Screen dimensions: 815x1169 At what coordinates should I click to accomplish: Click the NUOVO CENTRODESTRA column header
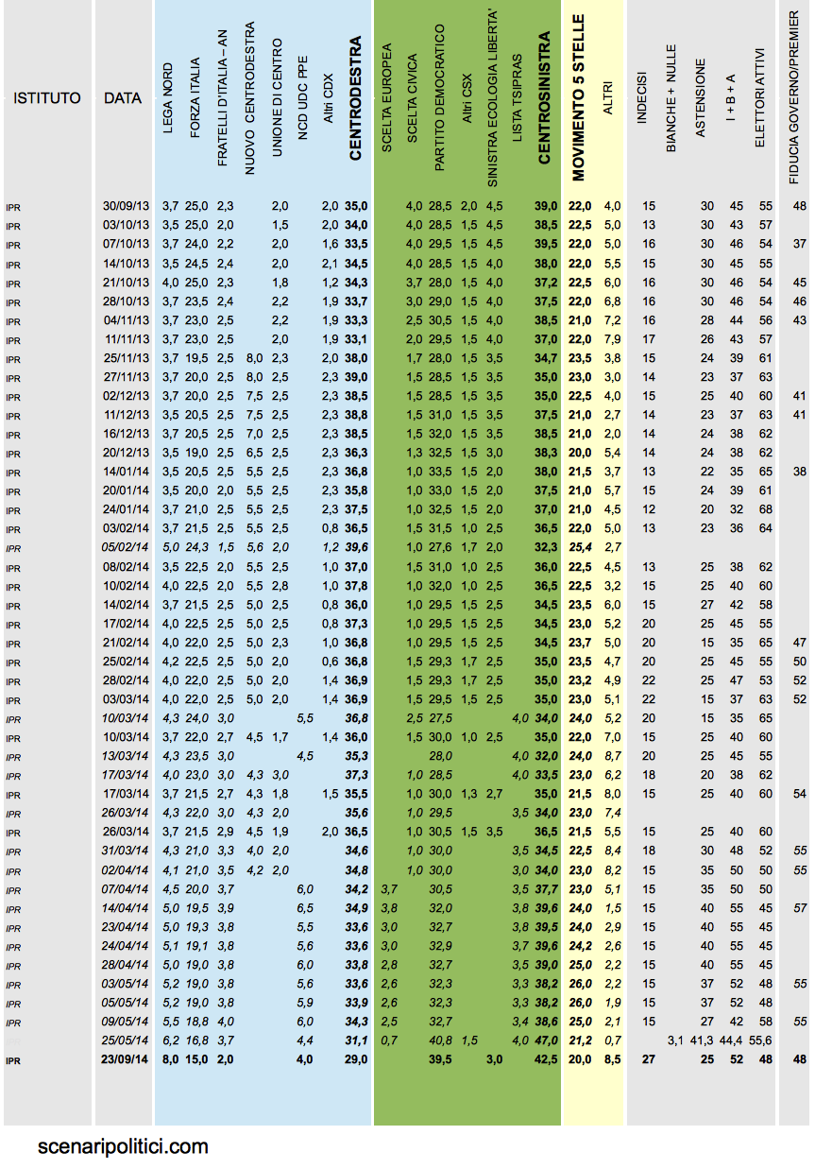[250, 97]
